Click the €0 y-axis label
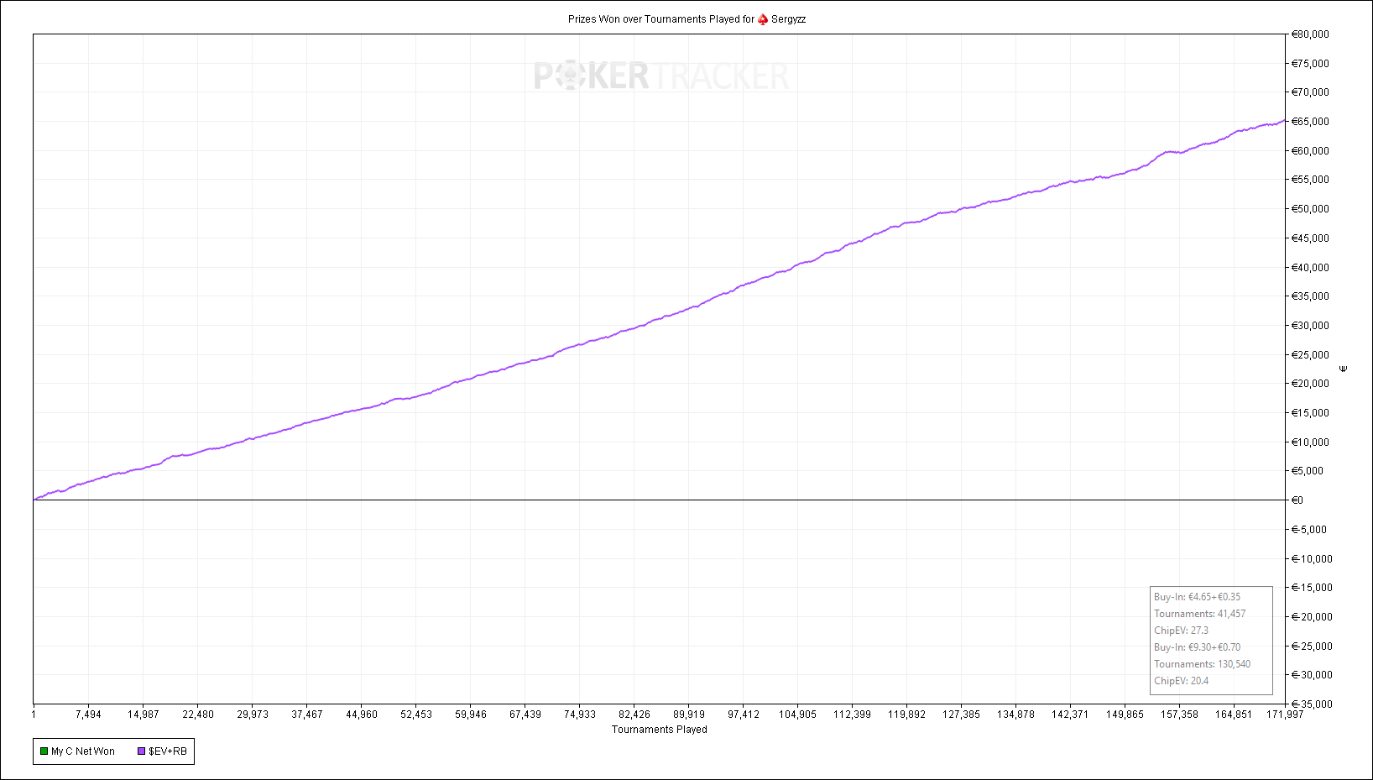 tap(1297, 500)
